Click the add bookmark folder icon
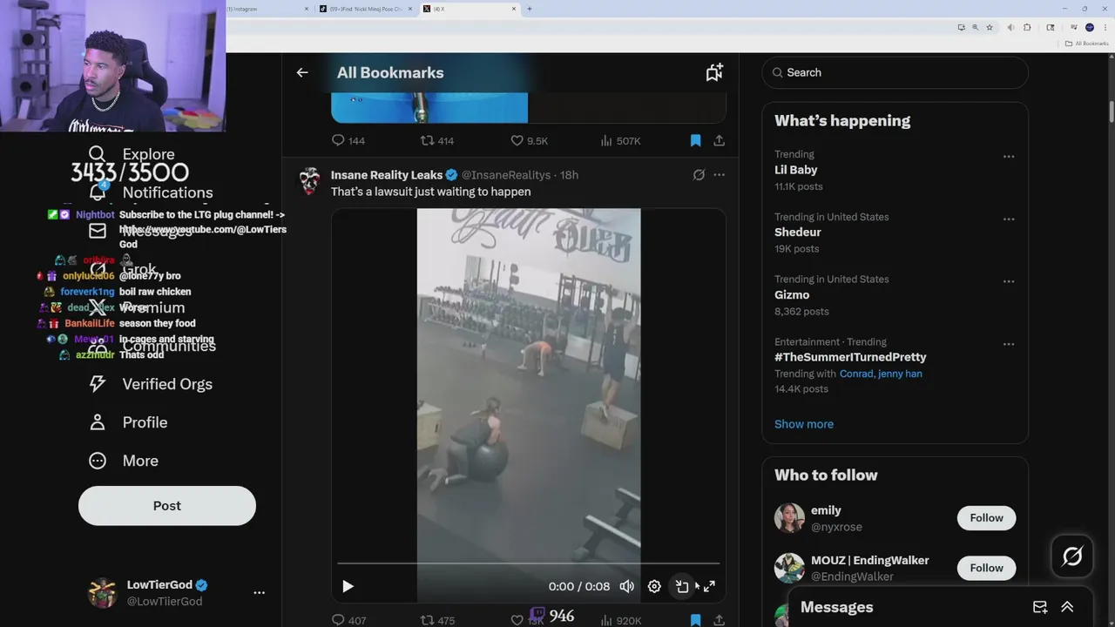This screenshot has width=1115, height=627. tap(714, 73)
